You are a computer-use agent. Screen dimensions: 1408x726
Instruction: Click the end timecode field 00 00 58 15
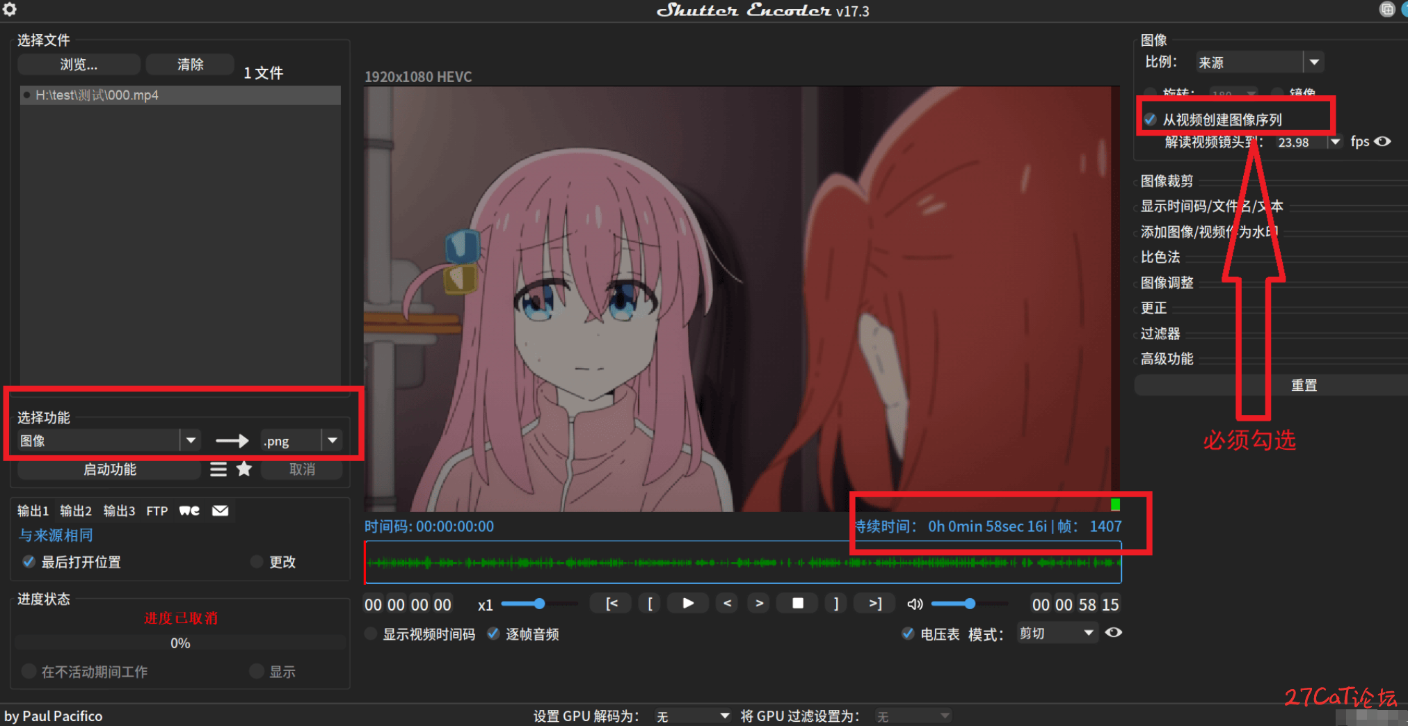[1075, 604]
